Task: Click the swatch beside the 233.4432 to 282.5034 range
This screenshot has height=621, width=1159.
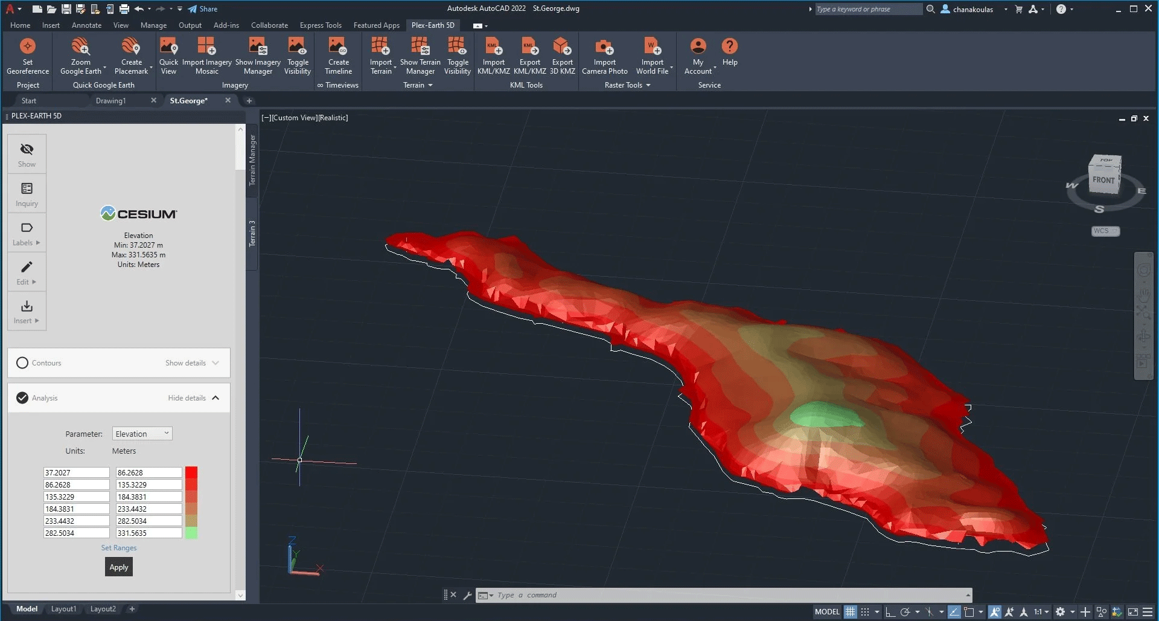Action: 191,521
